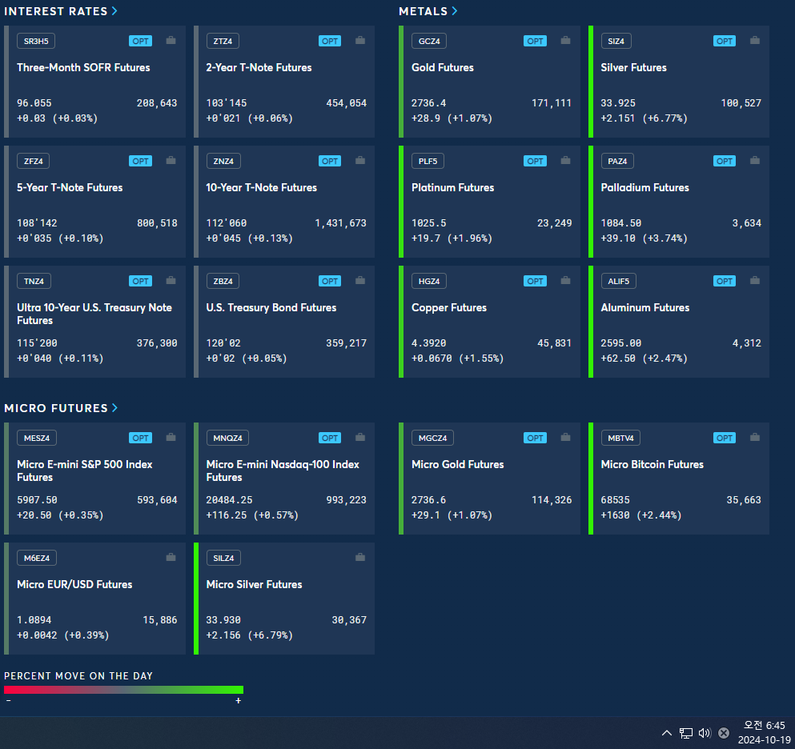Click briefcase icon on Micro E-mini Nasdaq-100 card
This screenshot has width=795, height=749.
click(360, 438)
